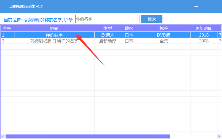The image size is (222, 139).
Task: Click the 2016 update time cell
Action: [x=204, y=35]
